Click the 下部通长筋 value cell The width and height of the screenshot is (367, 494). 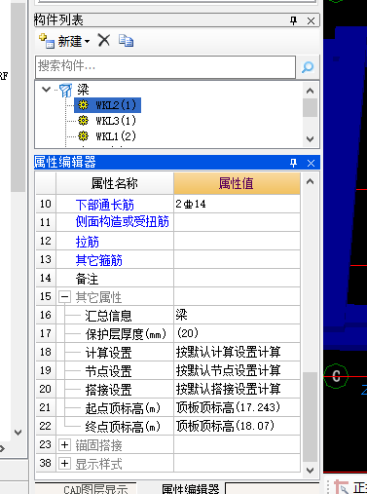(x=237, y=204)
